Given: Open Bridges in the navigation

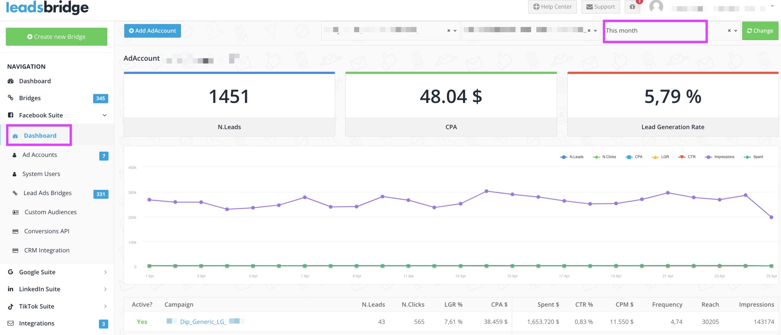Looking at the screenshot, I should [30, 98].
